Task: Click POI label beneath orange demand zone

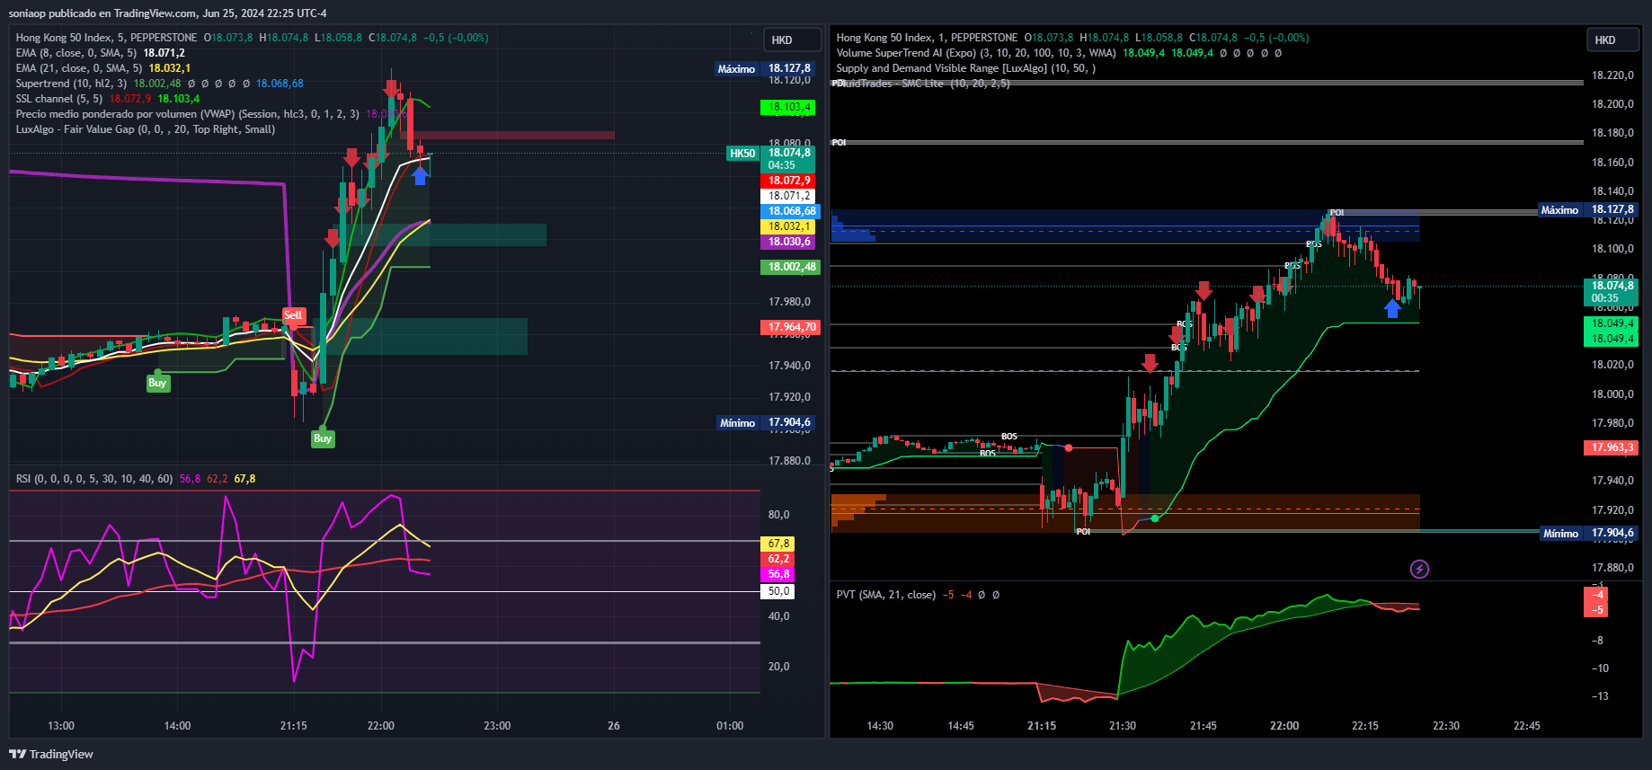Action: point(1083,532)
